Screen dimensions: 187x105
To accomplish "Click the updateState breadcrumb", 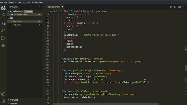I will 101,11.
